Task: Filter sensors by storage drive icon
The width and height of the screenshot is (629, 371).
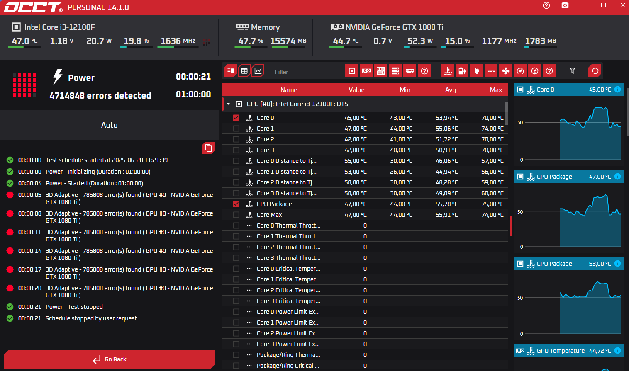Action: (395, 71)
